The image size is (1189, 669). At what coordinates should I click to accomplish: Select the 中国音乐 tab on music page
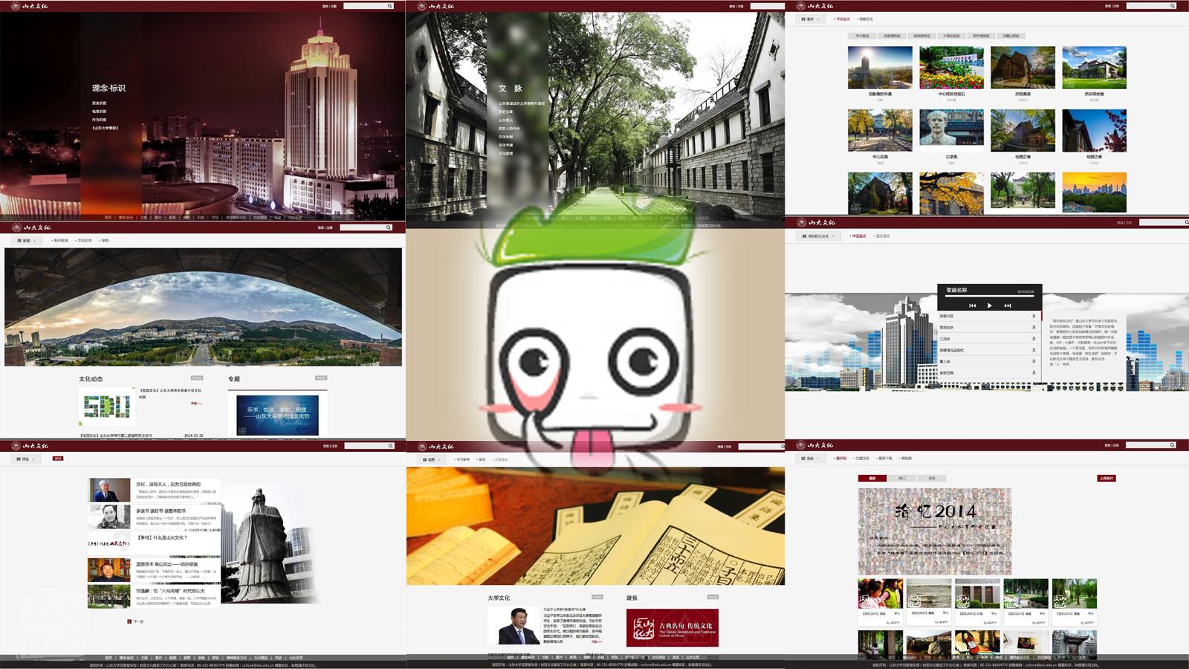tap(858, 236)
